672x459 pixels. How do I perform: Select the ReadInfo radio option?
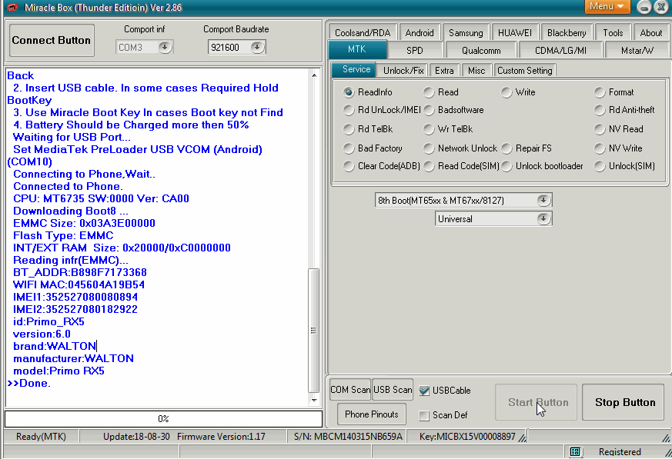coord(349,92)
